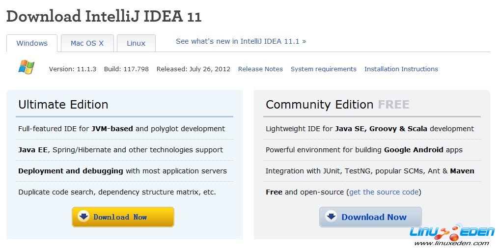Click the FREE label next to Community Edition
This screenshot has width=499, height=250.
(x=394, y=105)
